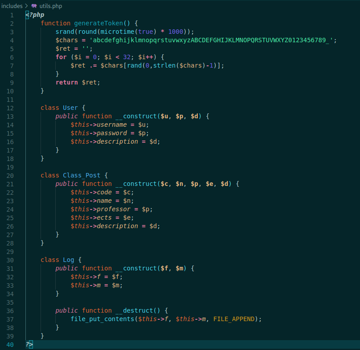Click the $f parameter in Log constructor
The width and height of the screenshot is (360, 350).
pos(164,269)
